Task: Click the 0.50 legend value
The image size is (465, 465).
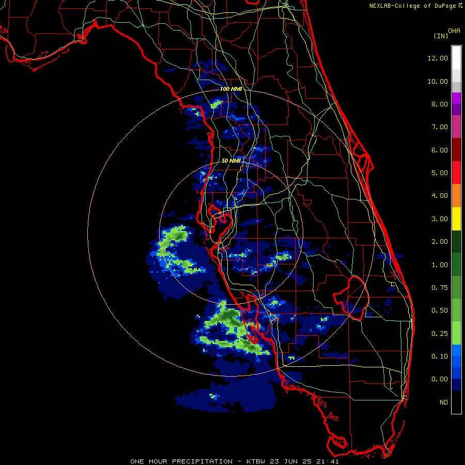Action: (440, 311)
